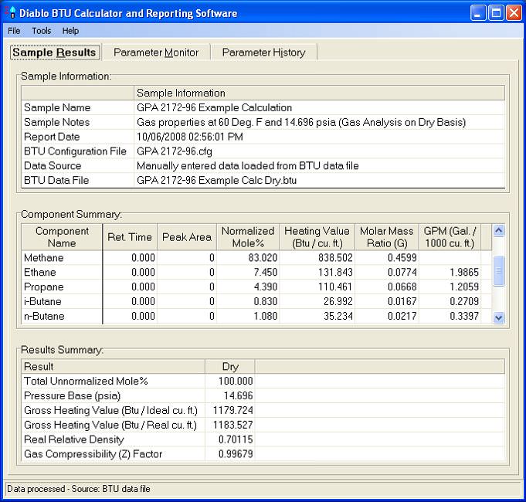Click the Ret. Time column header
The image size is (526, 502).
click(x=130, y=237)
